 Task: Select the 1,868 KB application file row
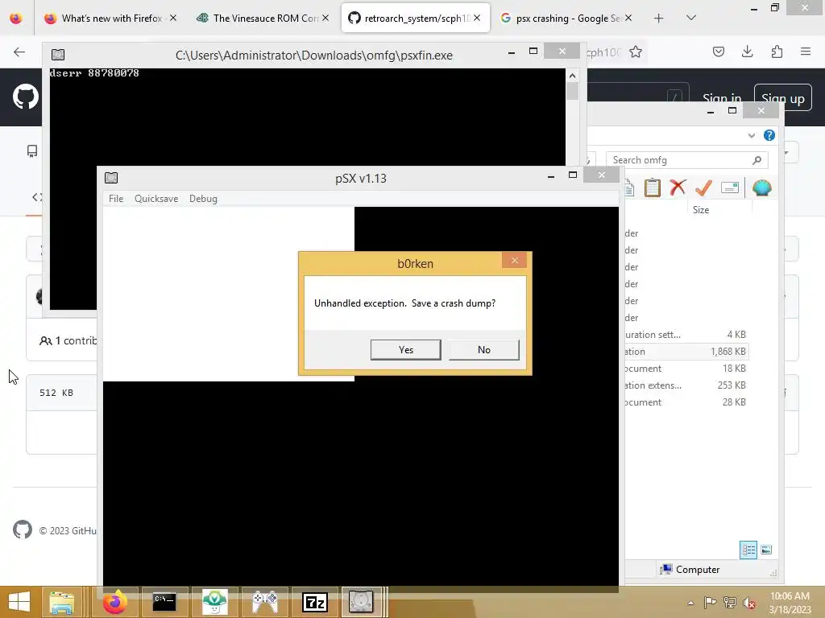(x=686, y=352)
